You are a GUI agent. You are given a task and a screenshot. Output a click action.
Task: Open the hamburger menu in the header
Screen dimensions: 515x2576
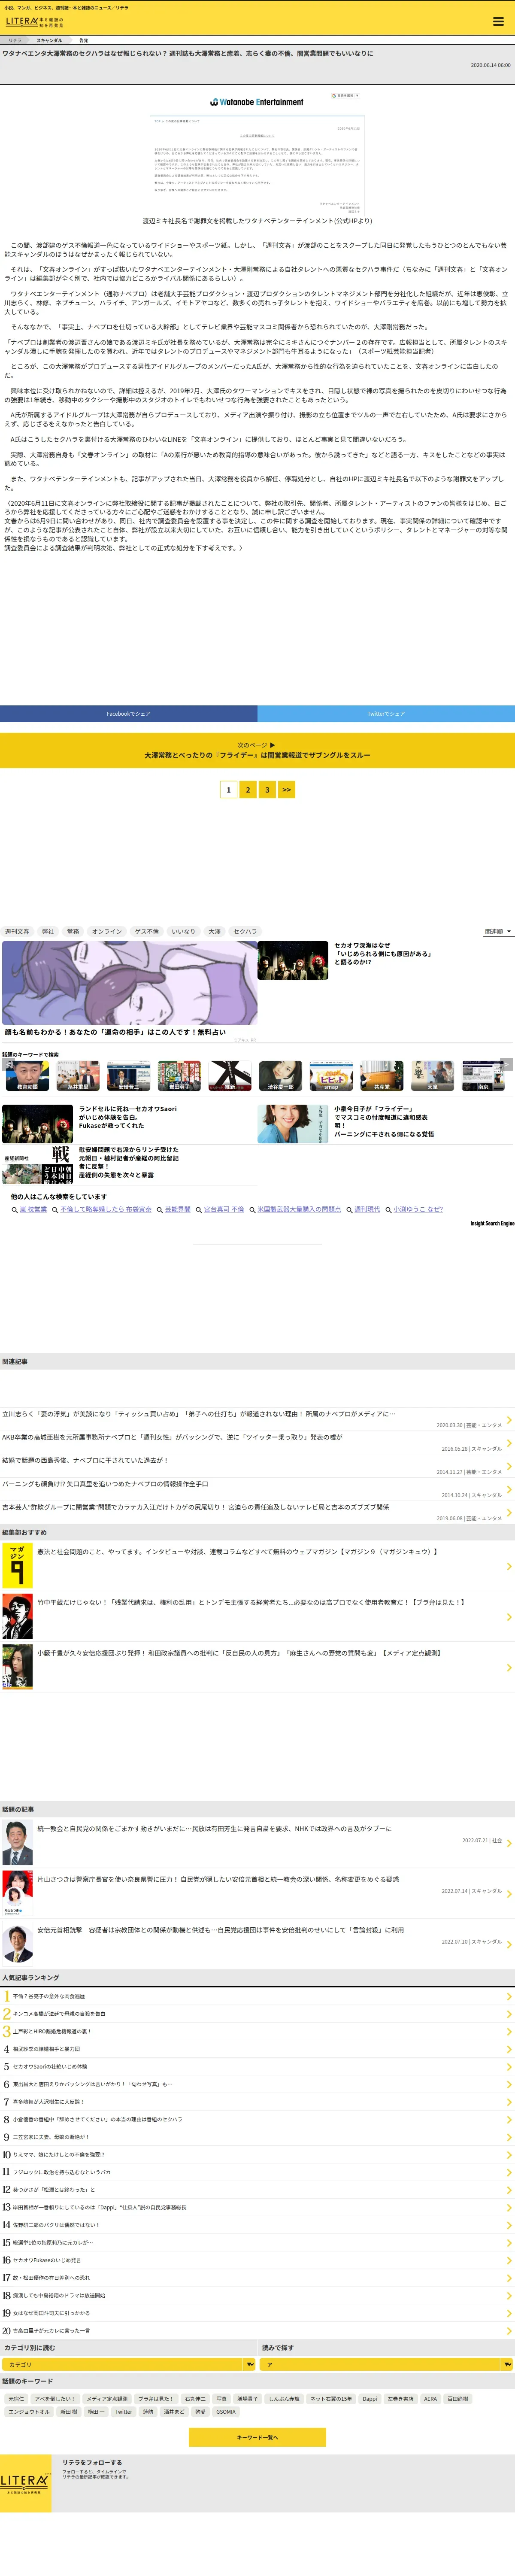(x=497, y=21)
